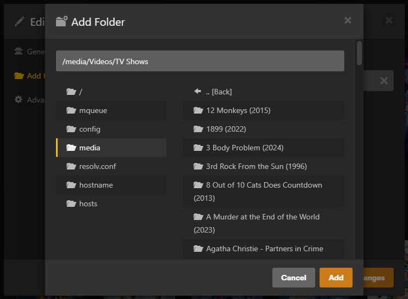This screenshot has height=299, width=408.
Task: Click the root slash folder icon
Action: click(x=71, y=92)
